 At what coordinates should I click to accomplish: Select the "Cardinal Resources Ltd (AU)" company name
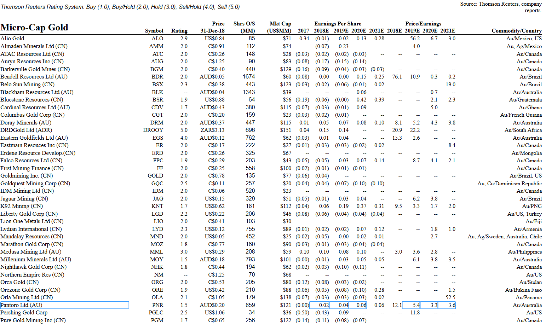pyautogui.click(x=35, y=108)
